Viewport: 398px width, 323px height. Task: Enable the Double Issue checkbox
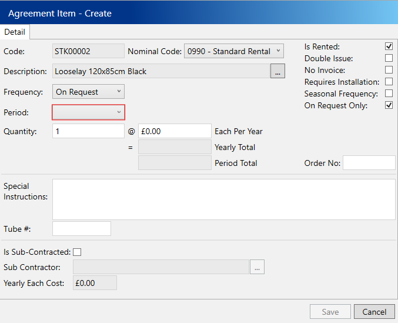click(389, 58)
